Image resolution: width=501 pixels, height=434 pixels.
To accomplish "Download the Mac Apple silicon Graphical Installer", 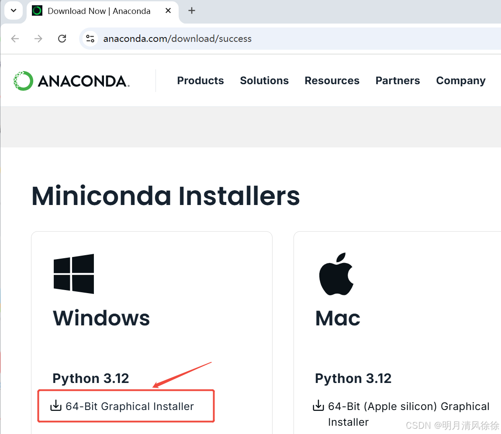I will point(409,414).
